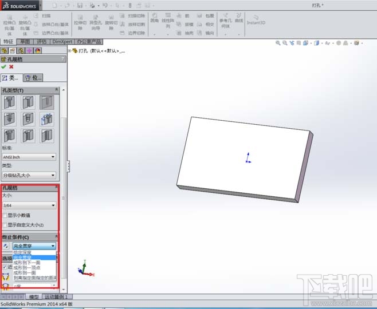This screenshot has width=377, height=309.
Task: Open the Display Style icon
Action: point(317,43)
